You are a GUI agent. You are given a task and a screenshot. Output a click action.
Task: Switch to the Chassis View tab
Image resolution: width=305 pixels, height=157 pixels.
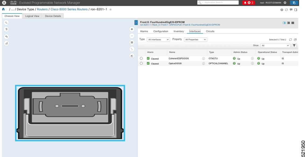pos(12,16)
